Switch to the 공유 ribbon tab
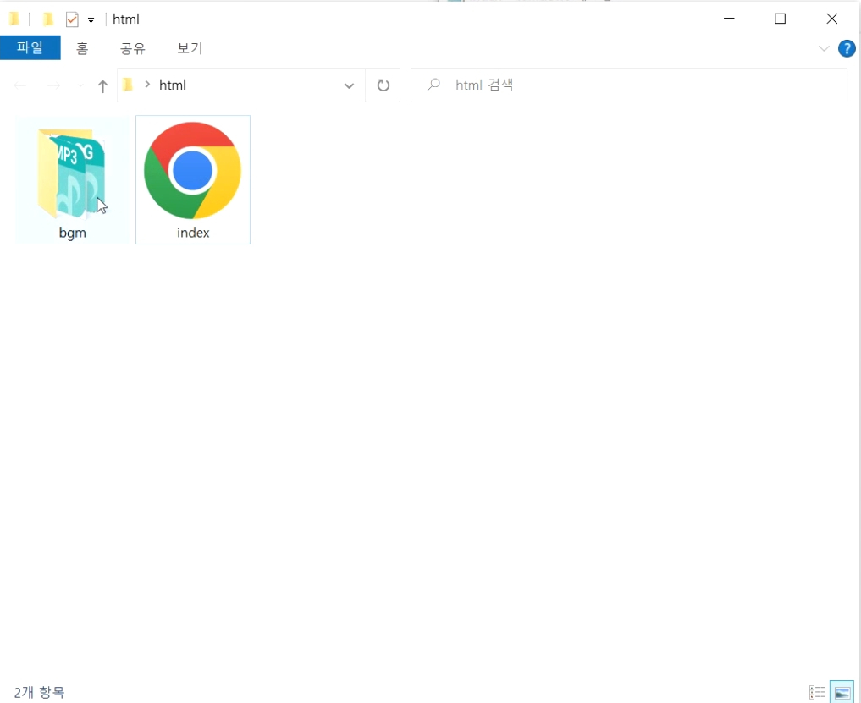This screenshot has height=703, width=861. [x=132, y=48]
